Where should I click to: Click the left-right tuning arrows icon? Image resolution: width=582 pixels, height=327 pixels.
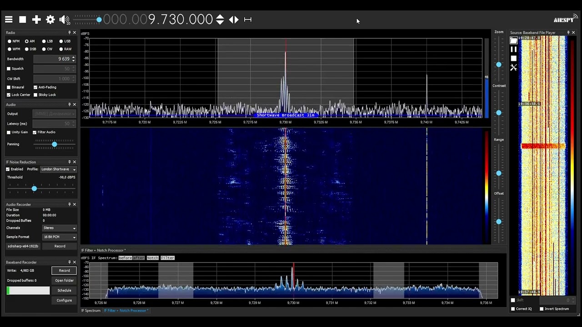coord(234,20)
